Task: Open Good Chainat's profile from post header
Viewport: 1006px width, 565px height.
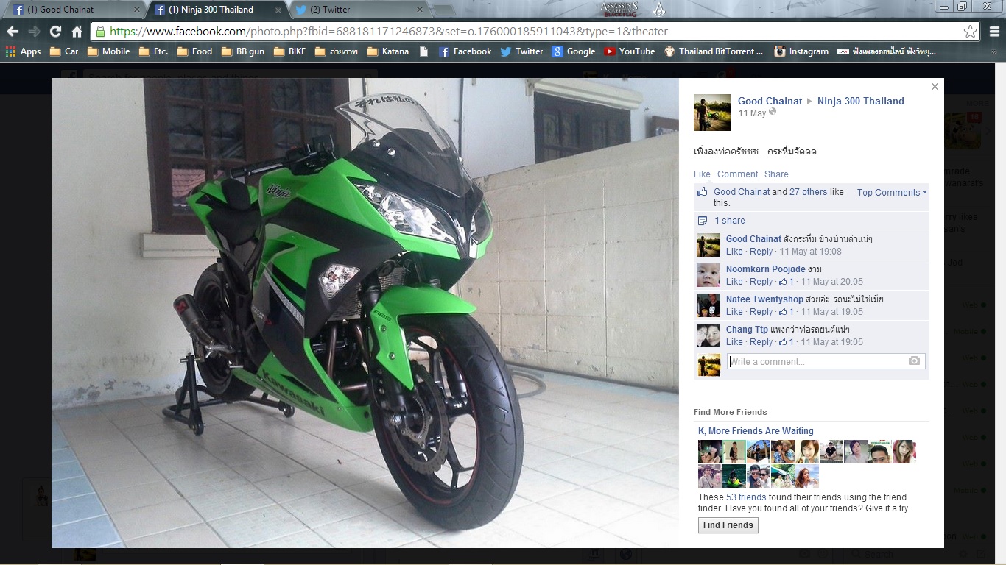Action: pyautogui.click(x=770, y=101)
